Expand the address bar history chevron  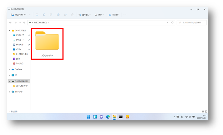(168, 23)
